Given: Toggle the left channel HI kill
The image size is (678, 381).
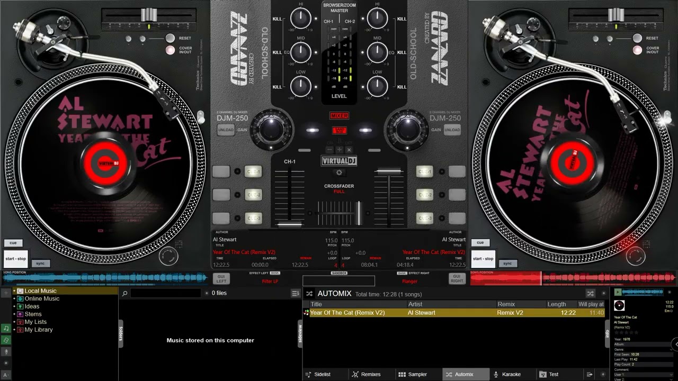Looking at the screenshot, I should 277,19.
